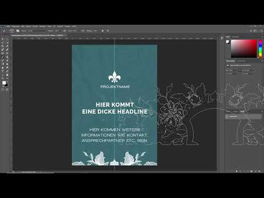The width and height of the screenshot is (264, 198).
Task: Open the Fenster menu
Action: pyautogui.click(x=68, y=26)
